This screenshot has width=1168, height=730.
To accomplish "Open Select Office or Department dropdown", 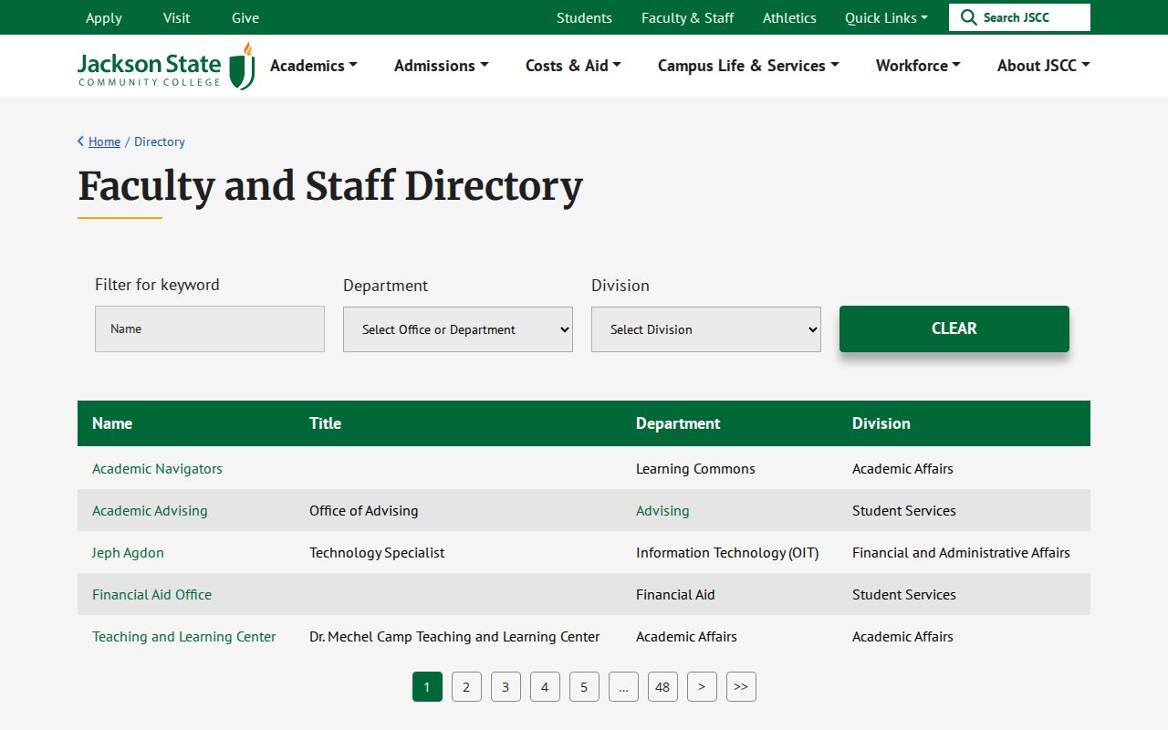I will coord(458,329).
